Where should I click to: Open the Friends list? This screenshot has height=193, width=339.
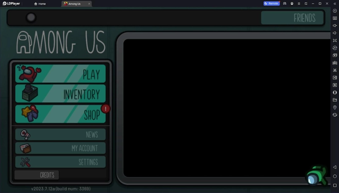click(292, 18)
